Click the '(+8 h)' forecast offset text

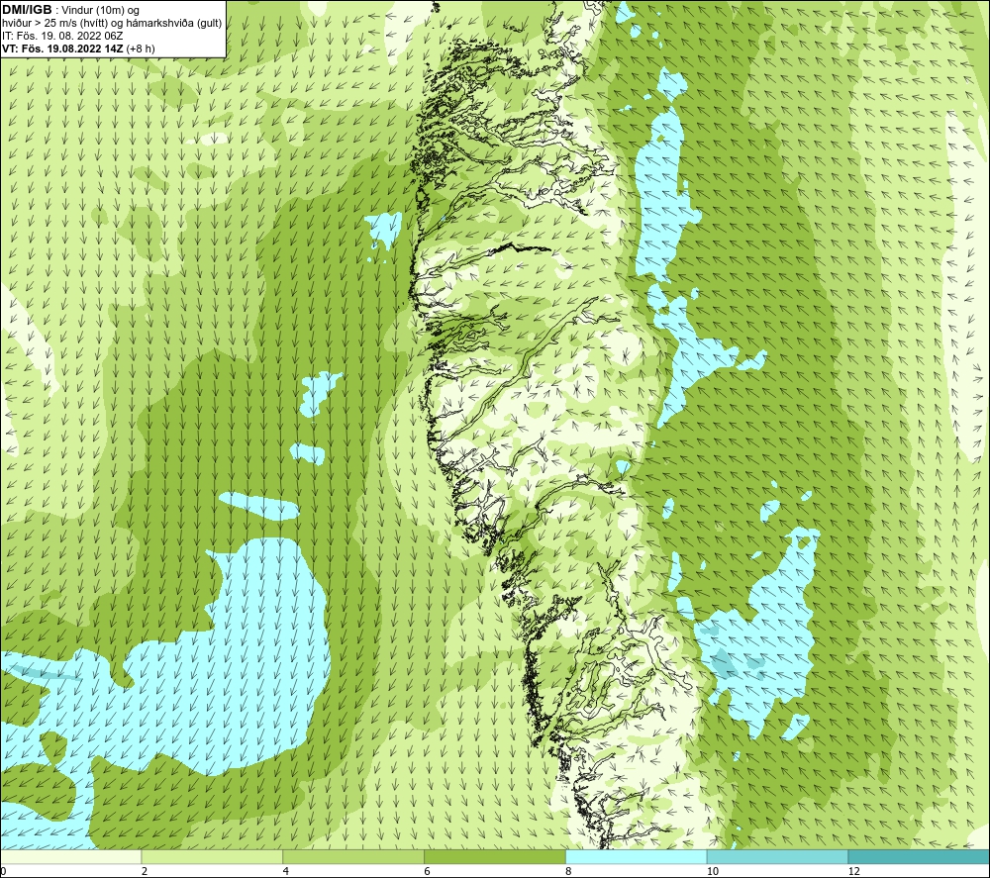(x=141, y=48)
